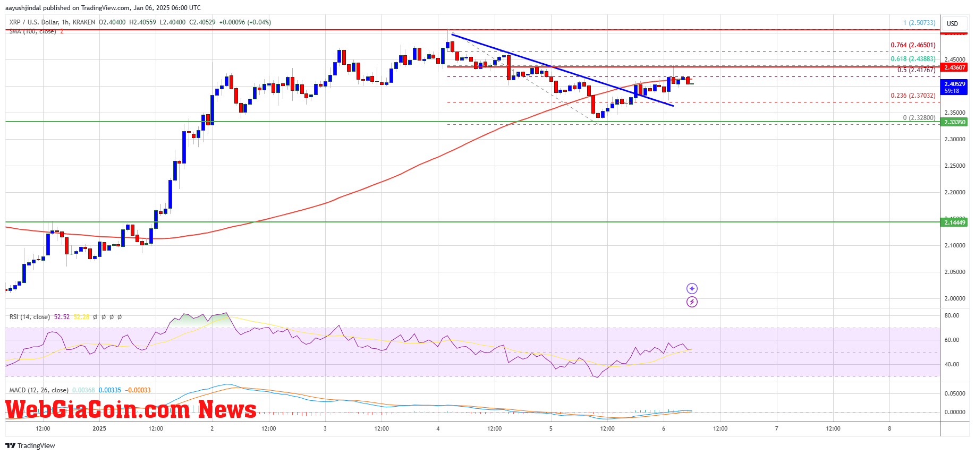
Task: Select the blue descending trend line
Action: point(562,70)
